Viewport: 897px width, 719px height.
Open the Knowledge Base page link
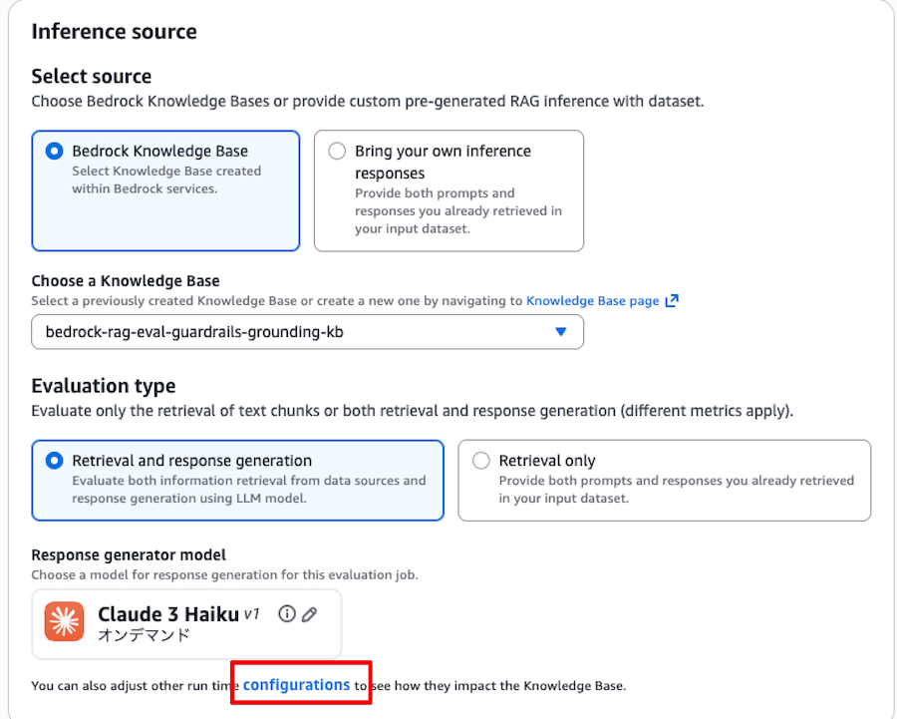pos(592,300)
